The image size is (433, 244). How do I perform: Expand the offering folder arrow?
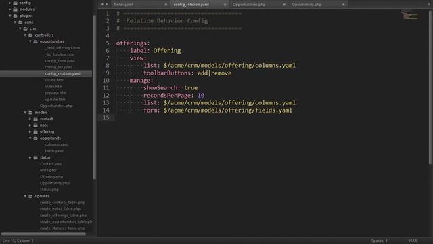[x=30, y=131]
